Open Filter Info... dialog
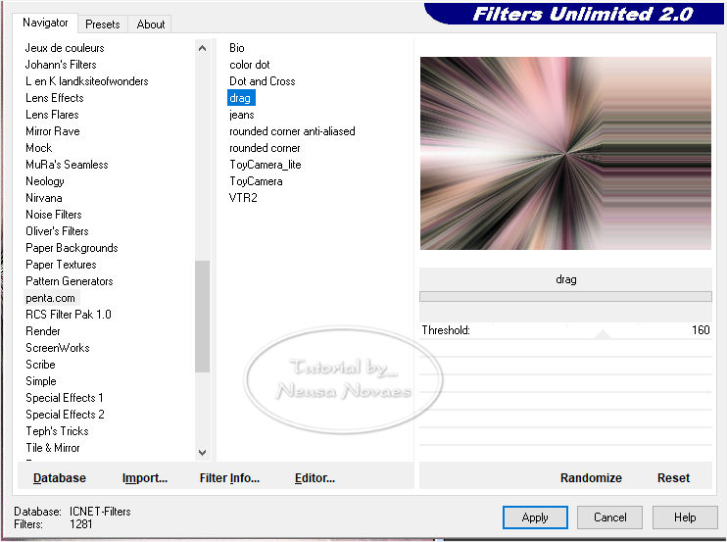 point(229,478)
